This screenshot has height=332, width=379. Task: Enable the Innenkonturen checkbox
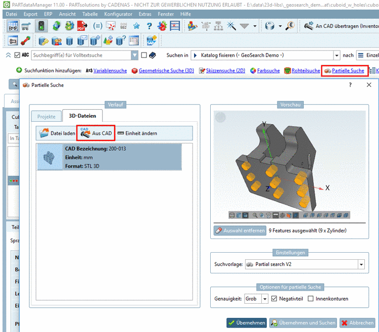pos(311,299)
